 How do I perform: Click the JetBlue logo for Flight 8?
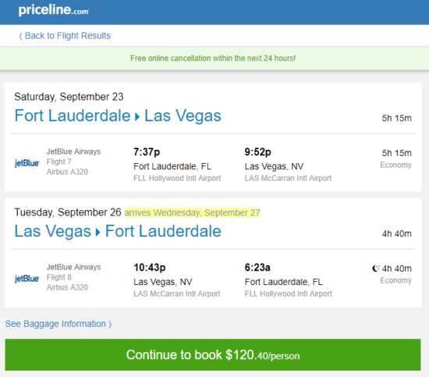tap(27, 279)
